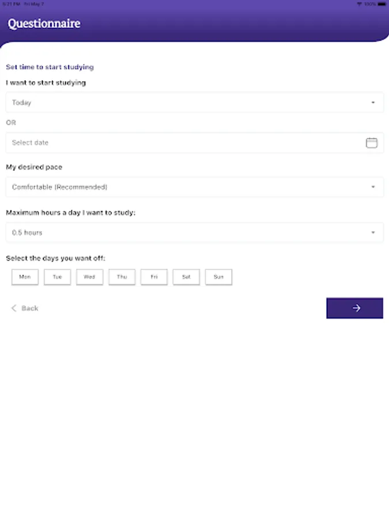Open the start studying 'Today' dropdown
This screenshot has width=389, height=519.
pyautogui.click(x=194, y=103)
